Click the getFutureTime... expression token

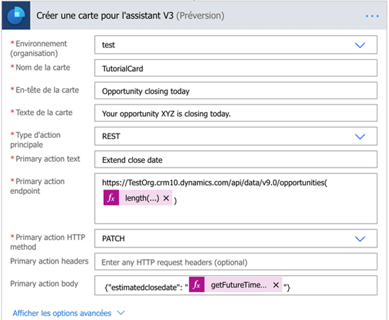pos(235,285)
